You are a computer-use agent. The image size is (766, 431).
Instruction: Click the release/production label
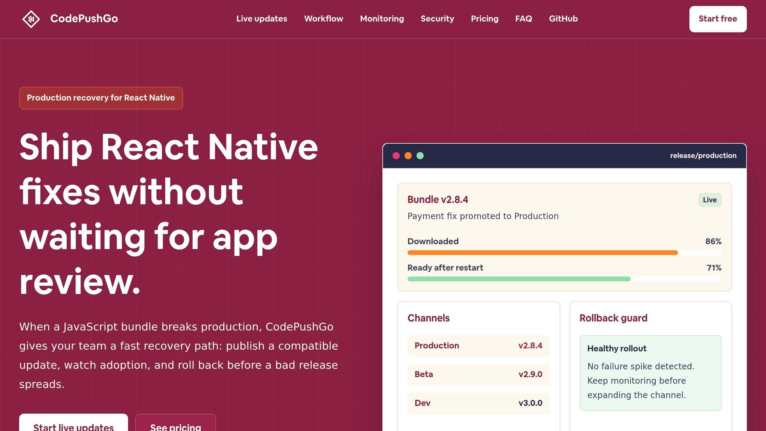(703, 156)
